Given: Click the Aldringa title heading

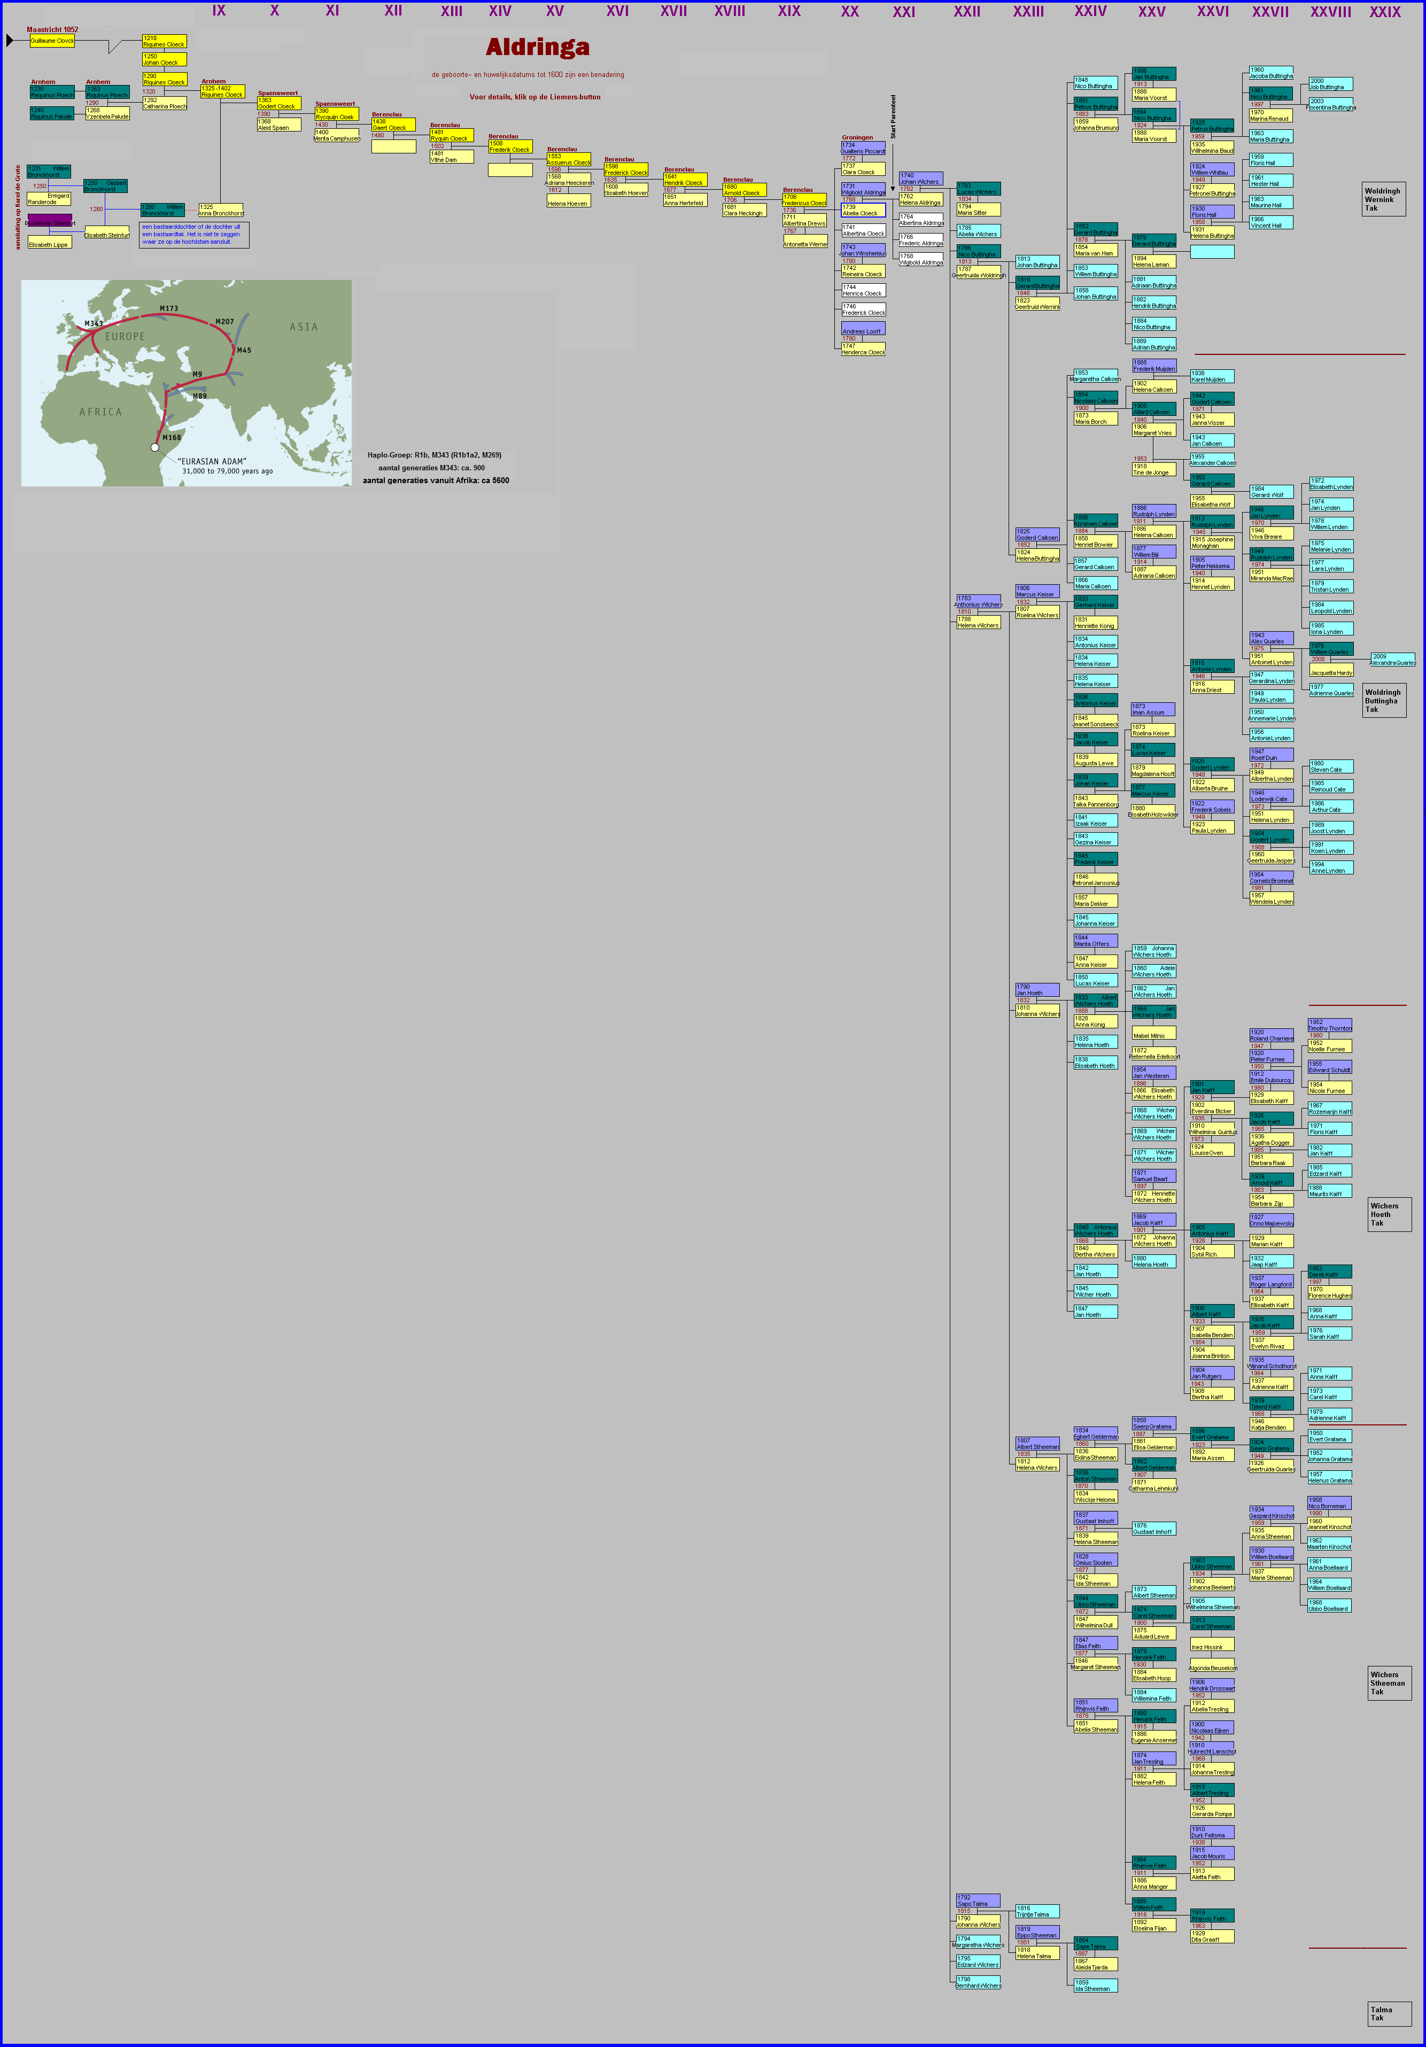Looking at the screenshot, I should click(x=537, y=46).
